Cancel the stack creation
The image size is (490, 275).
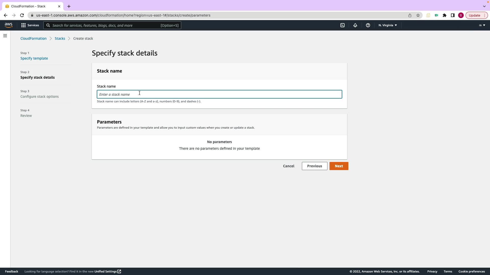point(289,166)
